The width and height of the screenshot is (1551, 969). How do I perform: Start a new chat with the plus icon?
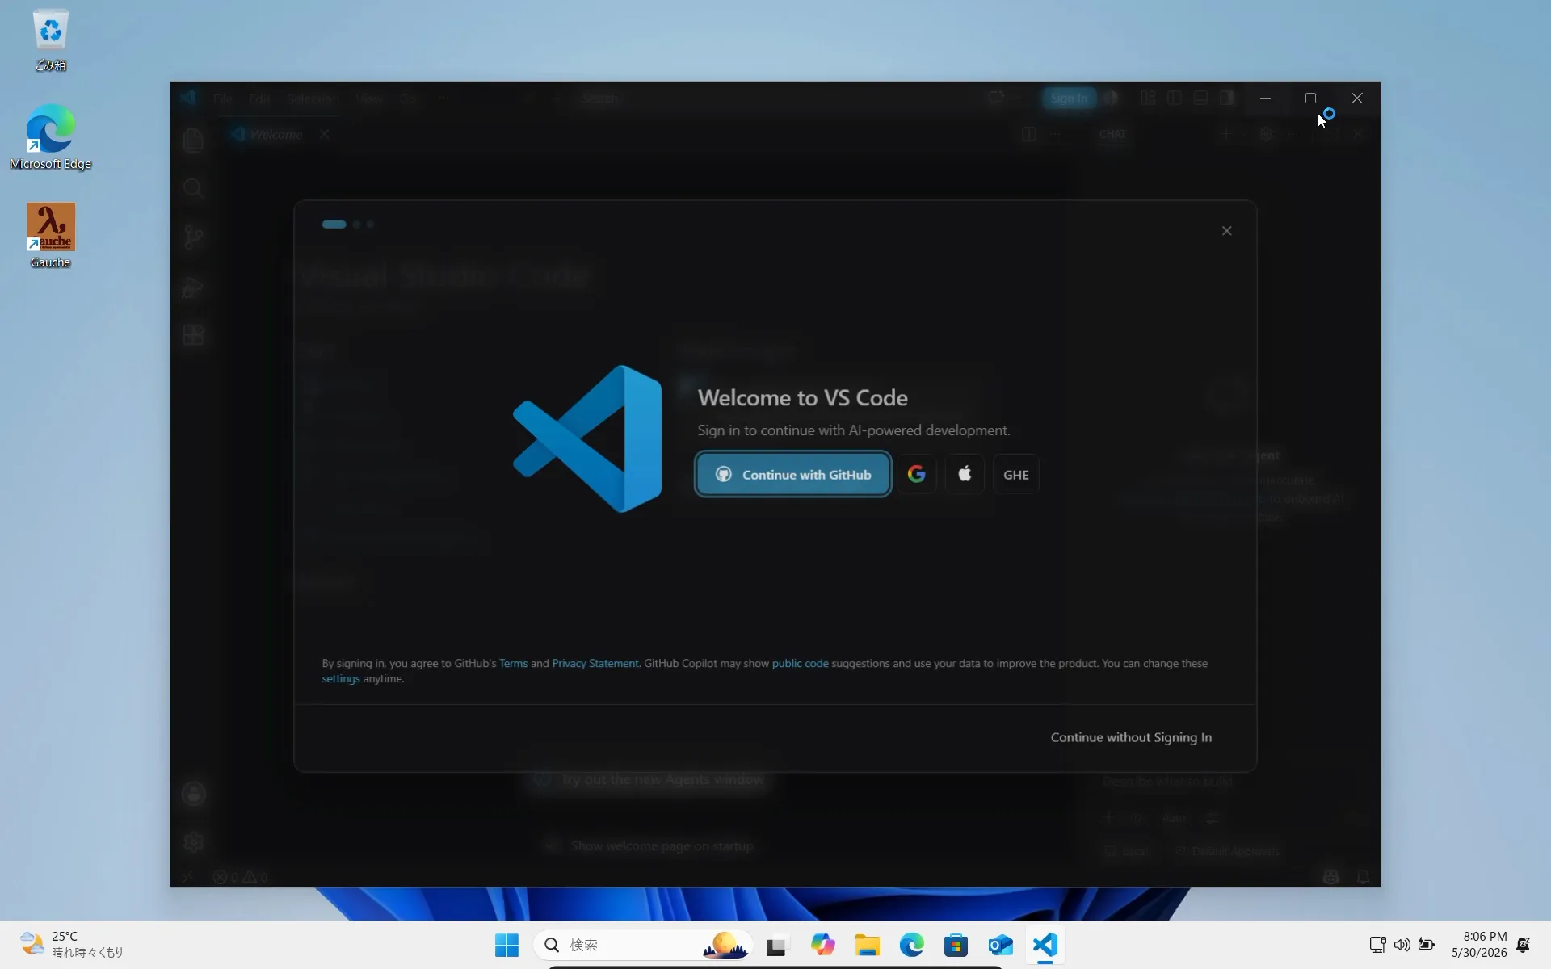click(x=1226, y=134)
